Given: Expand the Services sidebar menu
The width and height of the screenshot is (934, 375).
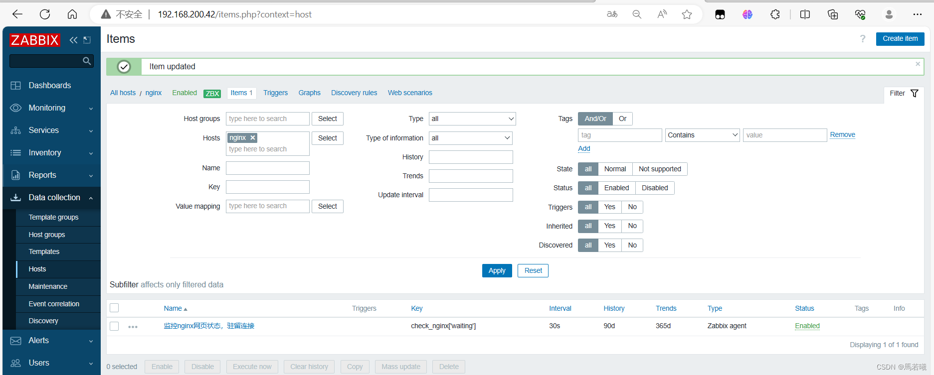Looking at the screenshot, I should 52,130.
